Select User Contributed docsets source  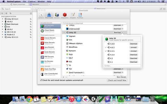(x=50, y=74)
